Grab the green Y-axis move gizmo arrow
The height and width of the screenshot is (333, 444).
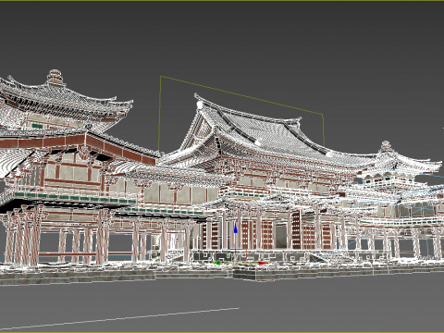[x=218, y=263]
